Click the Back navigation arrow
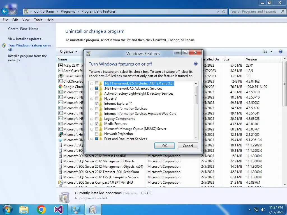This screenshot has width=287, height=215. (x=5, y=11)
